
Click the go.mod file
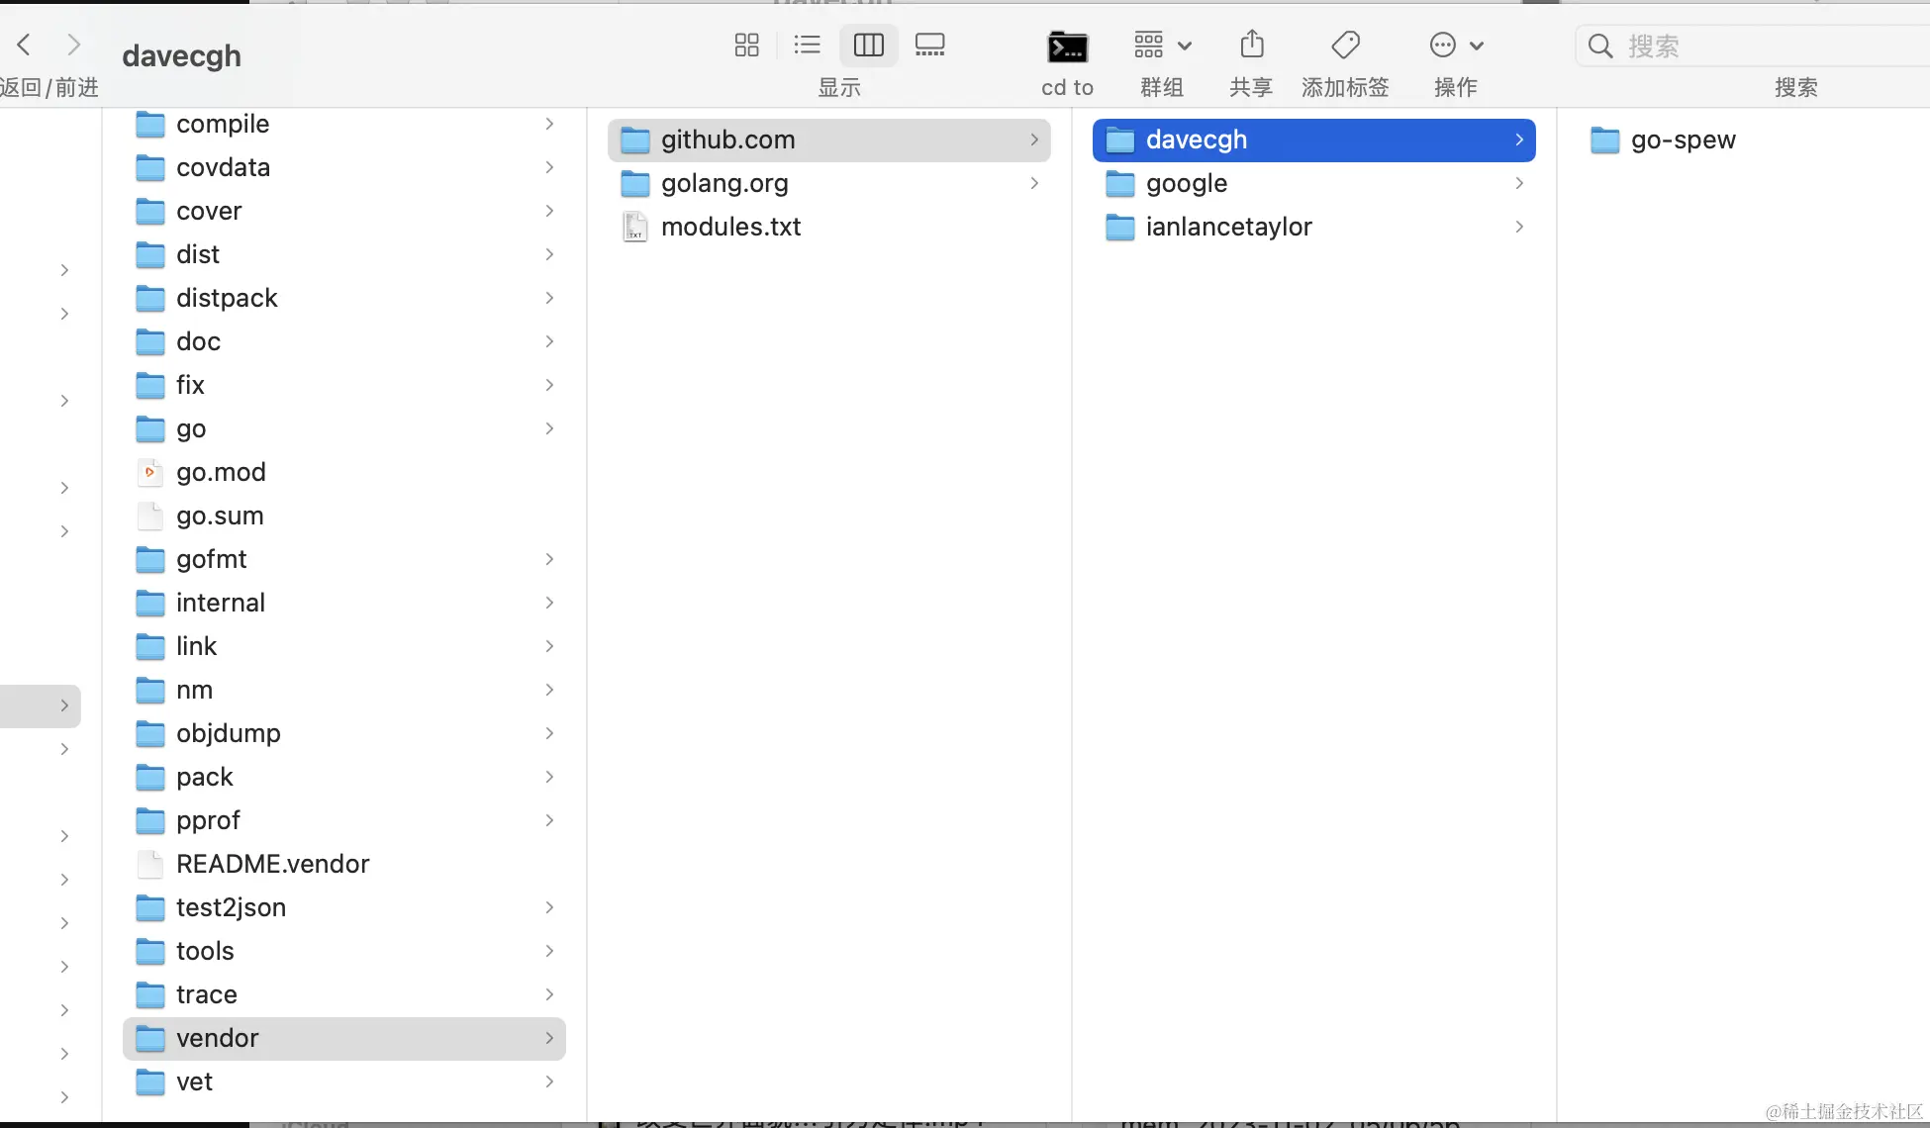click(221, 473)
